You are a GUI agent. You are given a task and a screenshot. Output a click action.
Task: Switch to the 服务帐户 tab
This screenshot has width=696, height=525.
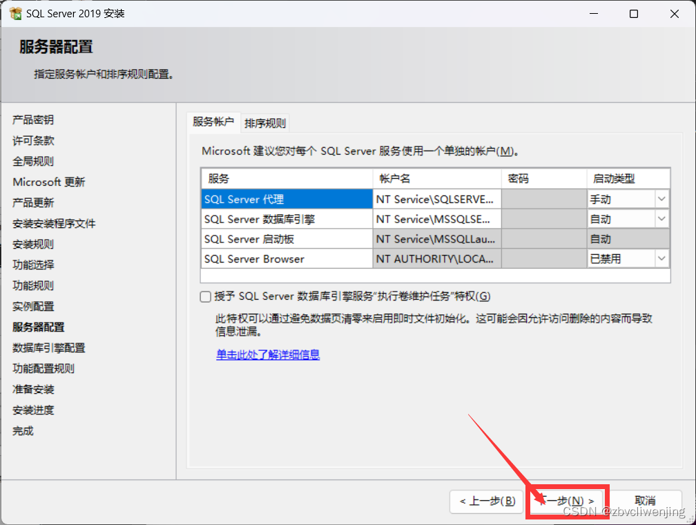click(x=213, y=122)
